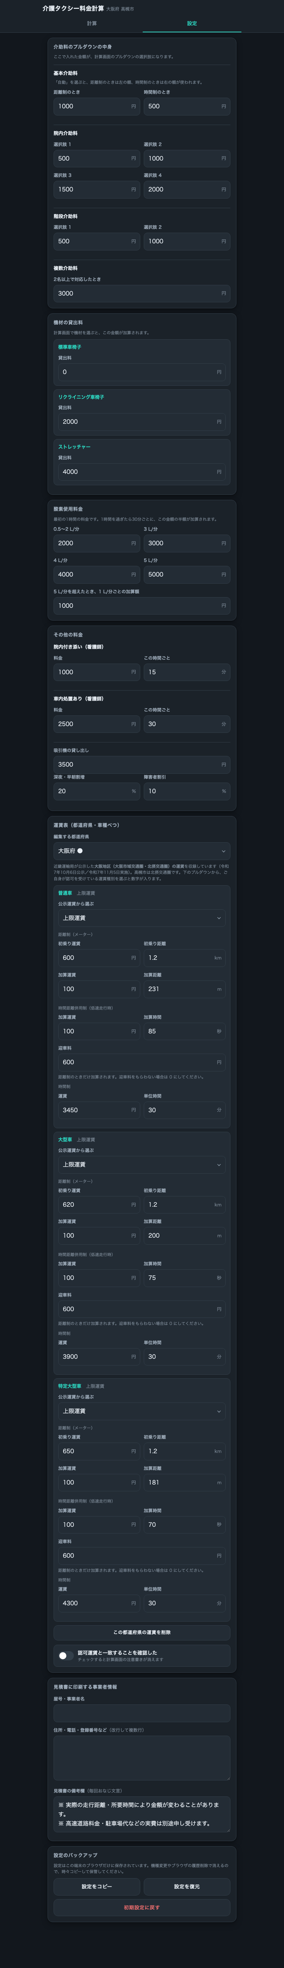
Task: Click the red 初期設定に戻す button
Action: point(142,1907)
